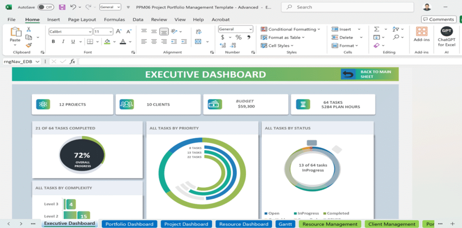Click the Back to Main Sheet button
The height and width of the screenshot is (228, 462).
coord(366,74)
